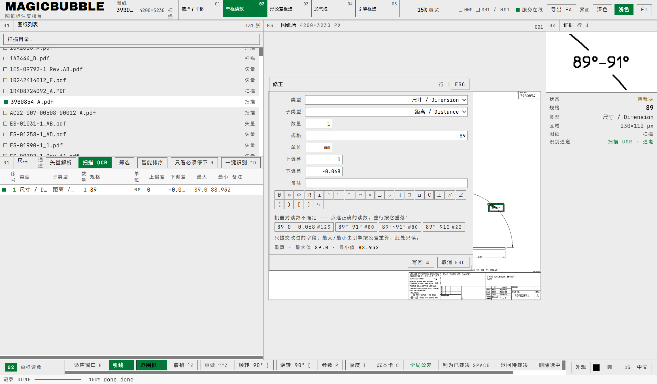Toggle the 000 status filter checkbox

[460, 10]
